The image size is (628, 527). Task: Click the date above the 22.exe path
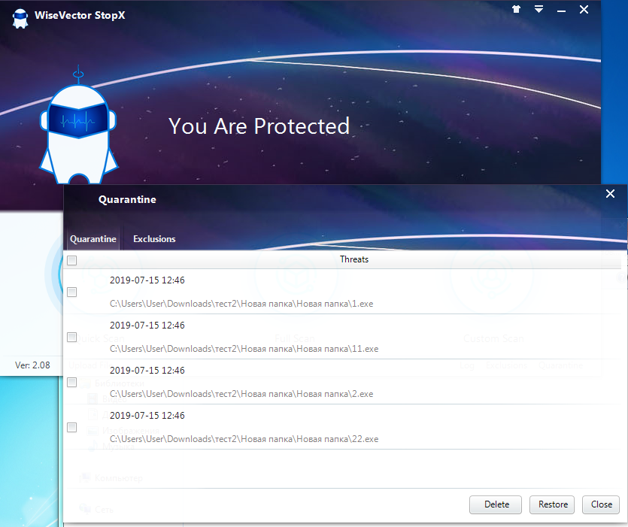tap(147, 416)
